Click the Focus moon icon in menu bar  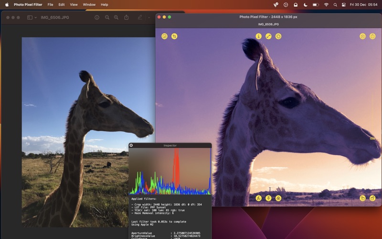point(305,5)
